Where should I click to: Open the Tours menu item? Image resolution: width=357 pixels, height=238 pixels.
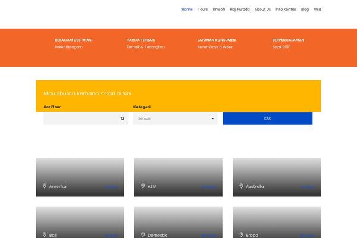[203, 10]
